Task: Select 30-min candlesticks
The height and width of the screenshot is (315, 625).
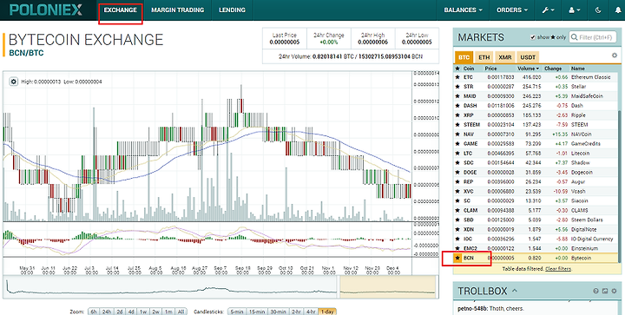Action: tap(278, 312)
